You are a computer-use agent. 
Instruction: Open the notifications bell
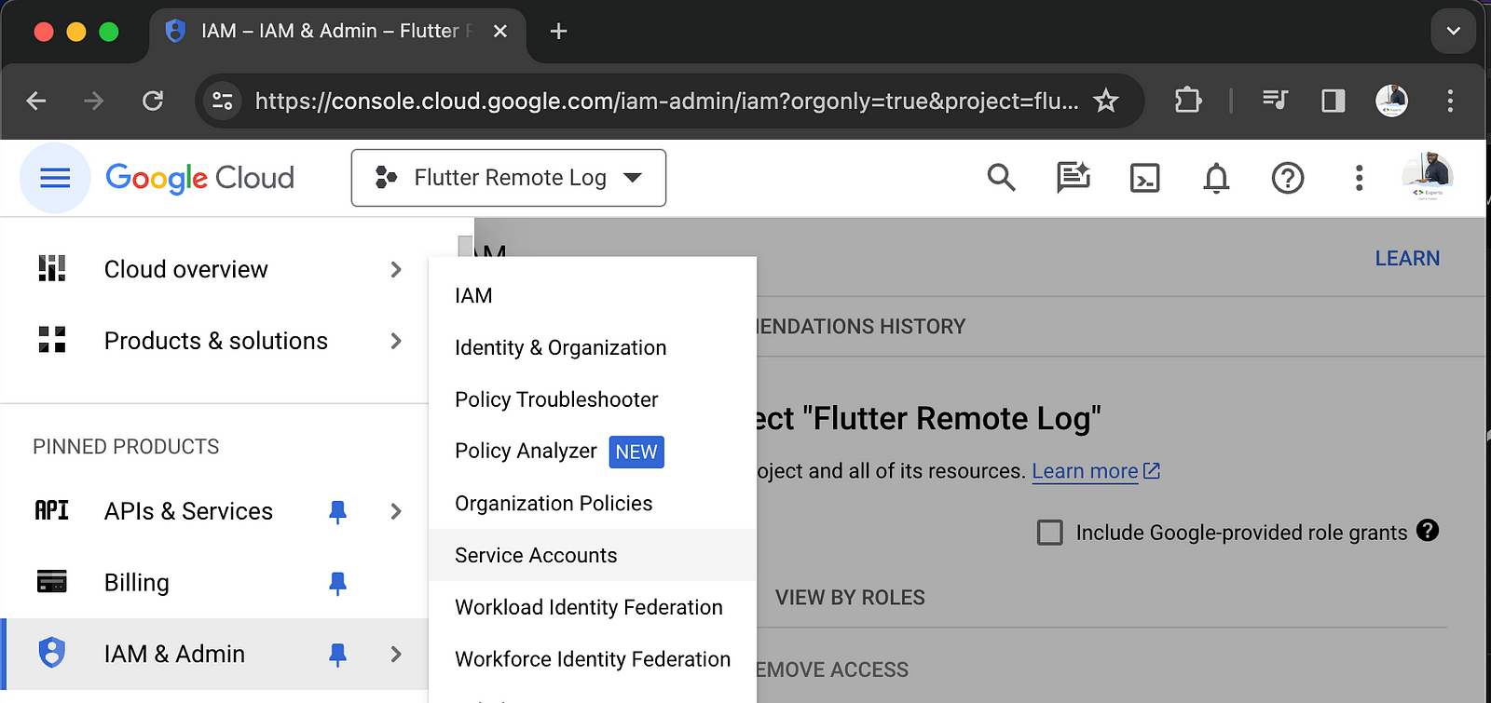pyautogui.click(x=1216, y=178)
